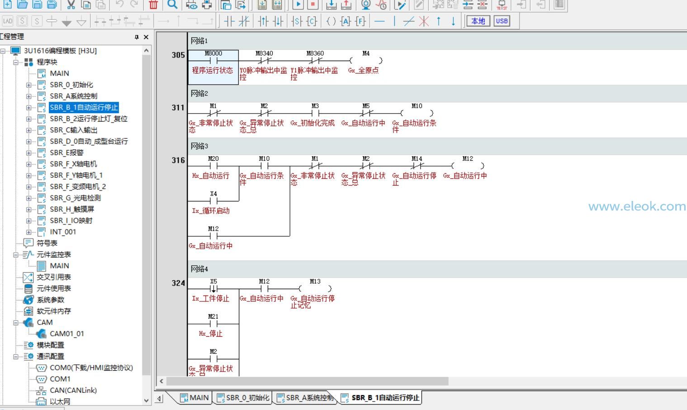Insert a falling edge contact
This screenshot has width=687, height=410.
(x=278, y=21)
